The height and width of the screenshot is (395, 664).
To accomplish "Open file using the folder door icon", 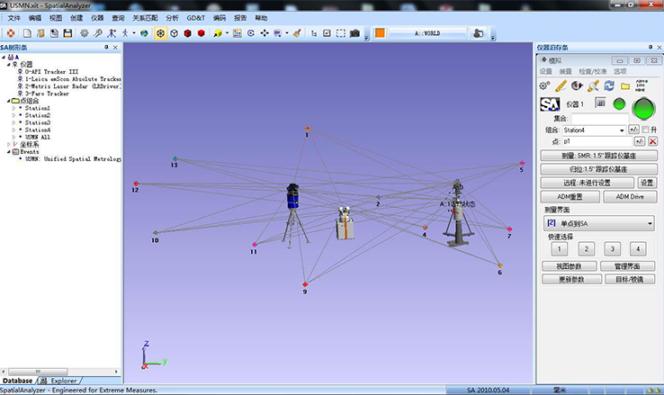I will [40, 33].
